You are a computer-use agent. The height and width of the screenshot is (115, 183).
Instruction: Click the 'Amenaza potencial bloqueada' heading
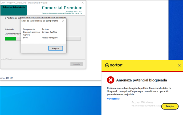tap(141, 80)
